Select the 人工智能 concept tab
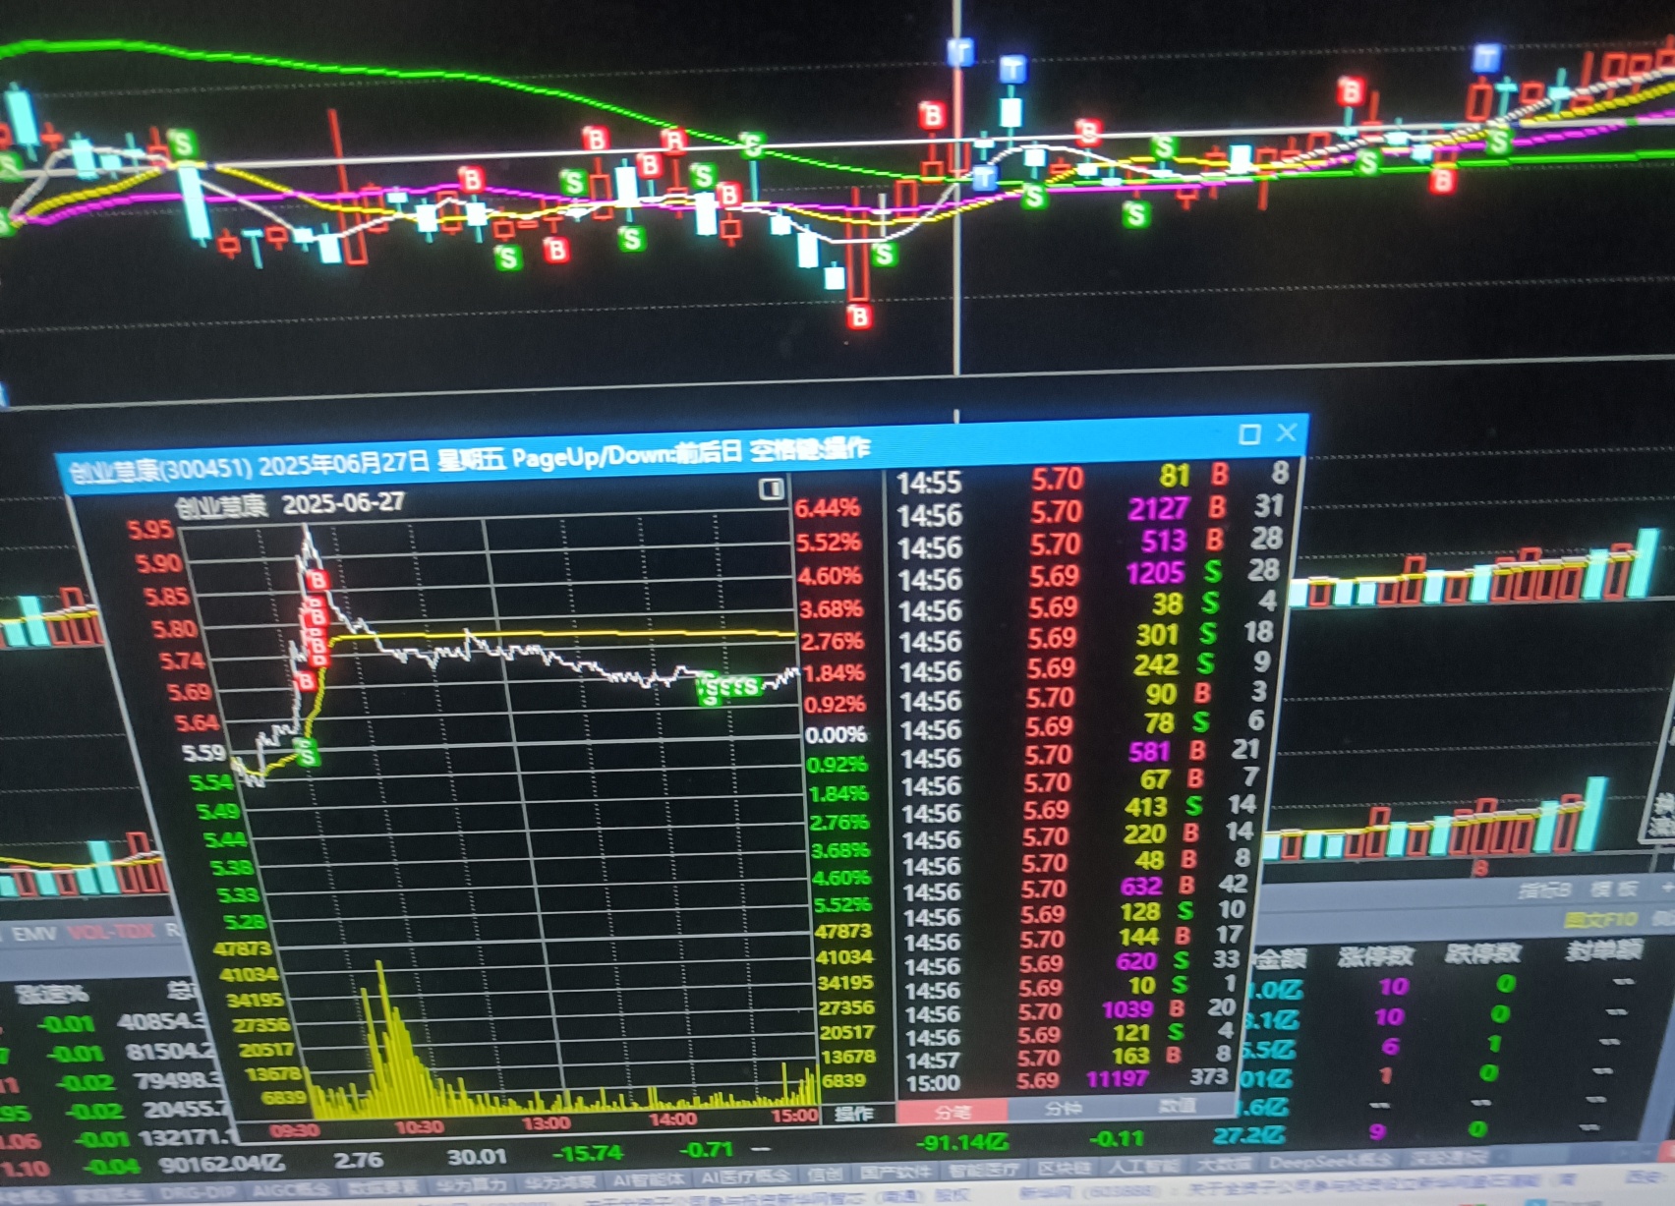This screenshot has height=1206, width=1675. [x=1143, y=1166]
